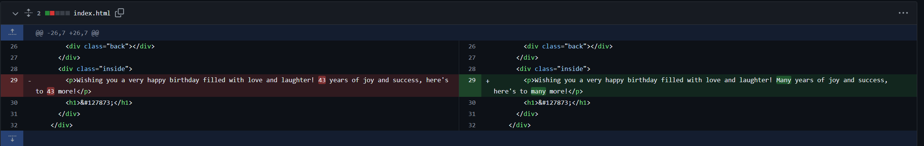Screen dimensions: 924x146
Task: Copy index.html file path to clipboard
Action: tap(119, 13)
